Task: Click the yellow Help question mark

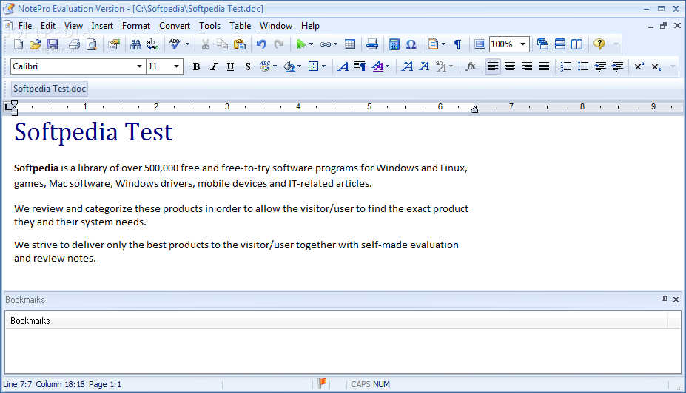Action: pos(599,44)
